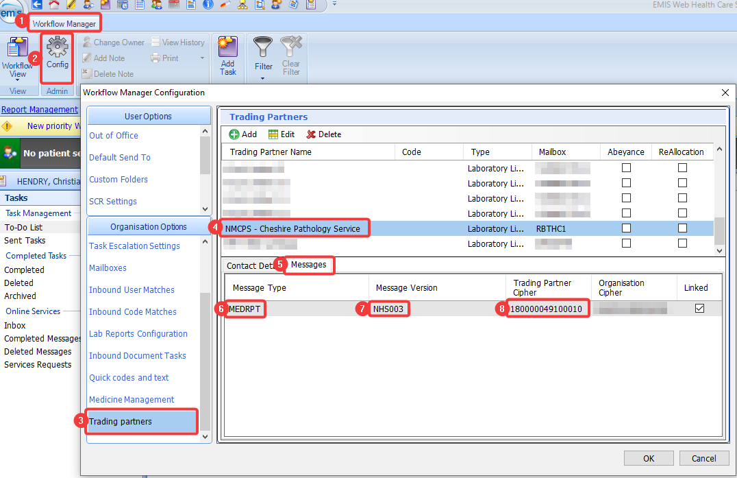Image resolution: width=737 pixels, height=478 pixels.
Task: Click the red house home icon
Action: (55, 5)
